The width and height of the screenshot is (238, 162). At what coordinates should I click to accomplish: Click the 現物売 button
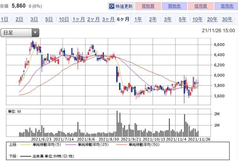pos(174,6)
